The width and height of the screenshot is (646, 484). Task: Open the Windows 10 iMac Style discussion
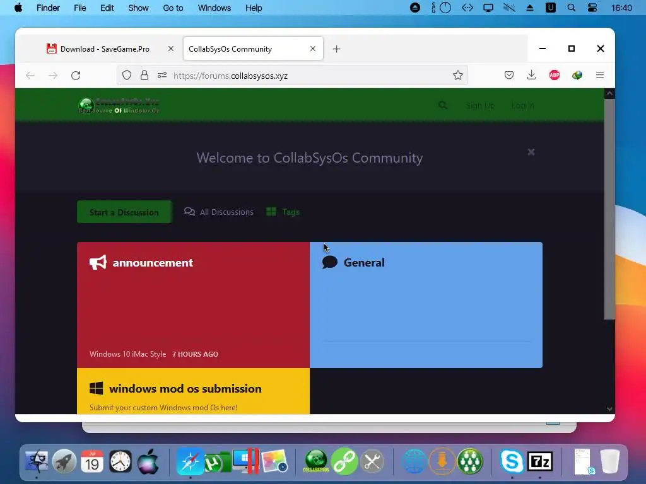pos(127,354)
